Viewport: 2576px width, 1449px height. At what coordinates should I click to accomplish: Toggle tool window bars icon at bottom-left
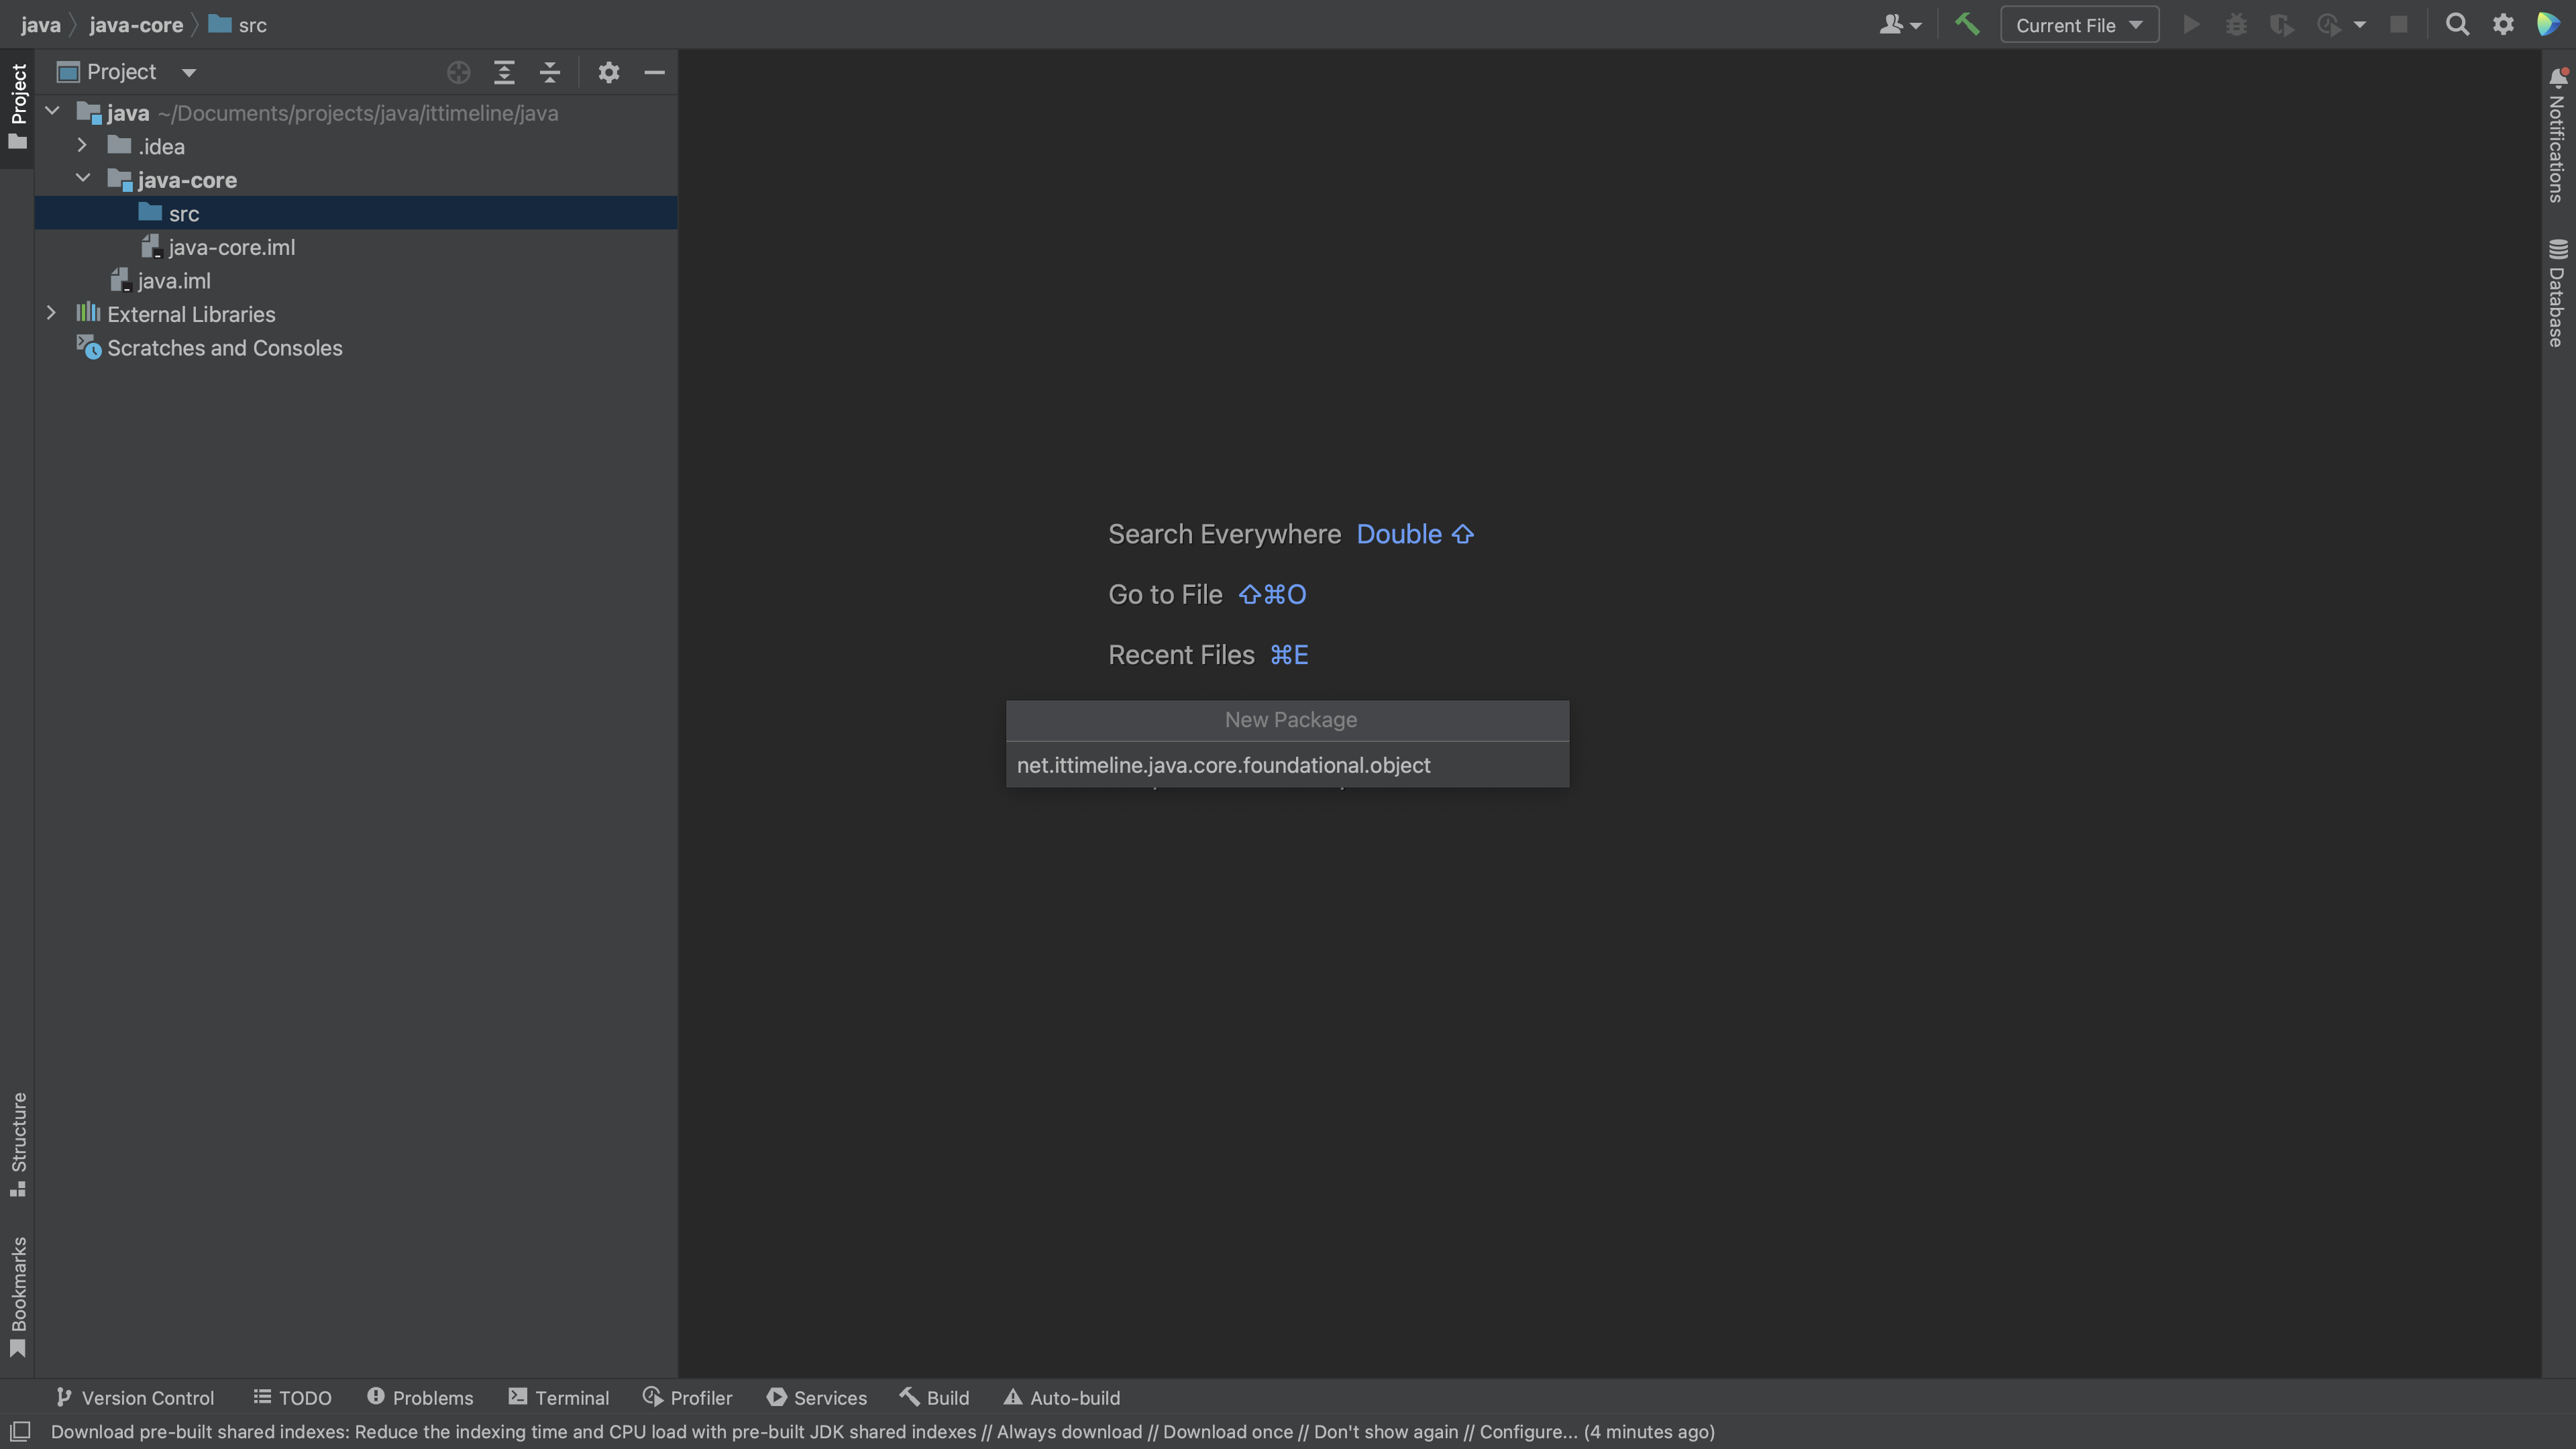(19, 1431)
